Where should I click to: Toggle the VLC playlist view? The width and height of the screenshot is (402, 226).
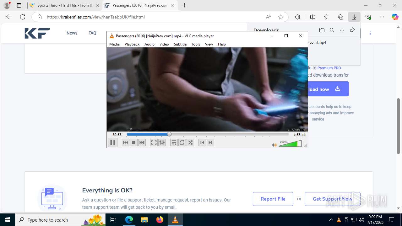pos(174,143)
